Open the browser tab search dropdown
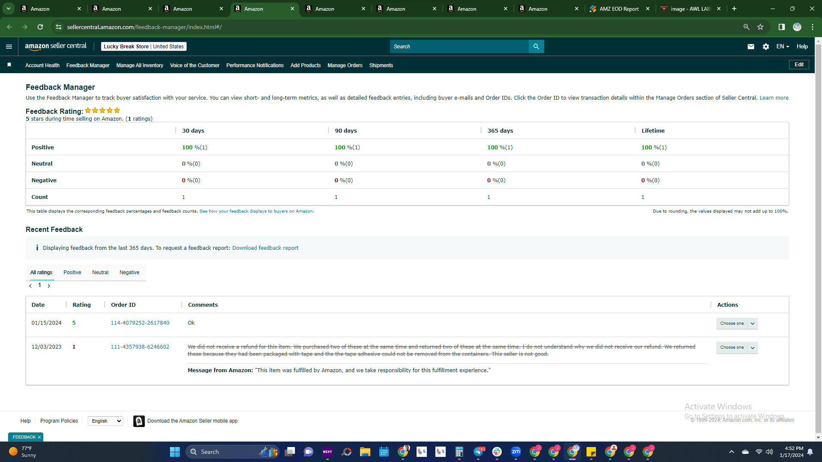This screenshot has height=462, width=822. click(9, 9)
